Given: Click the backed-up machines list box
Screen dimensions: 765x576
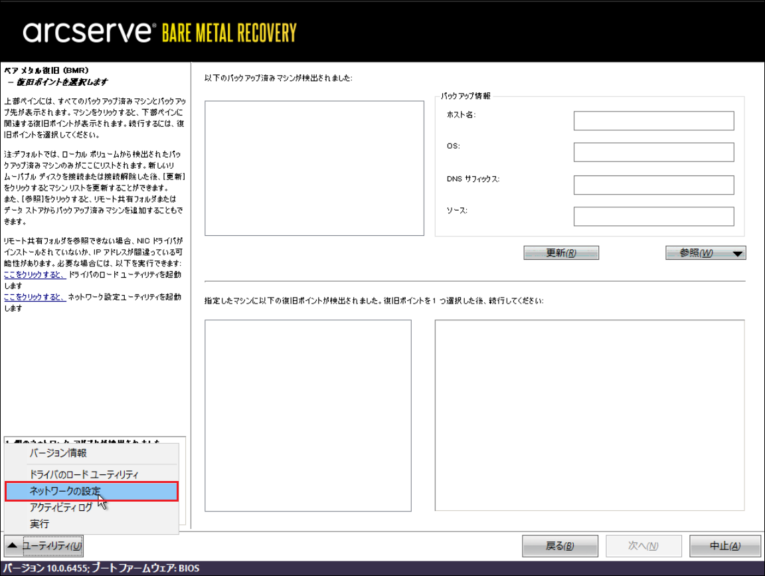Looking at the screenshot, I should (314, 168).
